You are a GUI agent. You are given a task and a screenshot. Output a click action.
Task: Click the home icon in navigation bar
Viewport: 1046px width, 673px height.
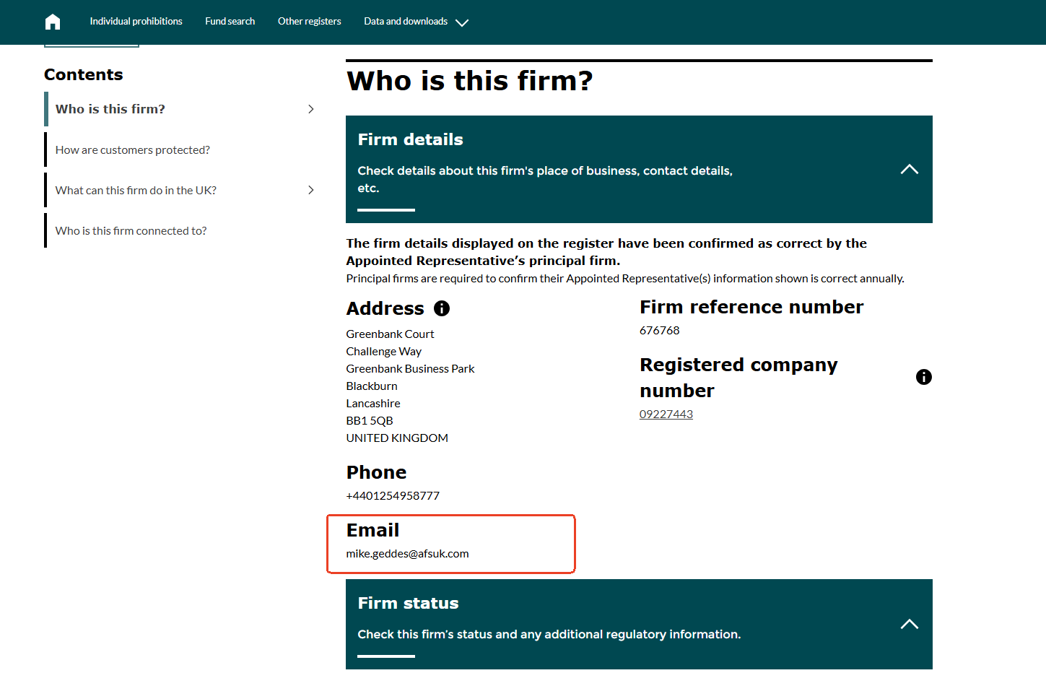coord(53,22)
